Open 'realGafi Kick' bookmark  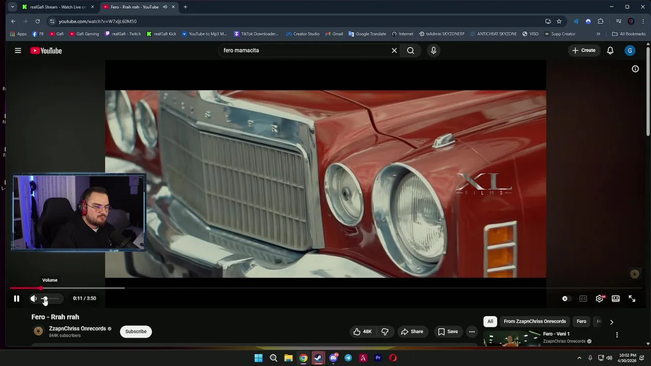click(x=161, y=34)
